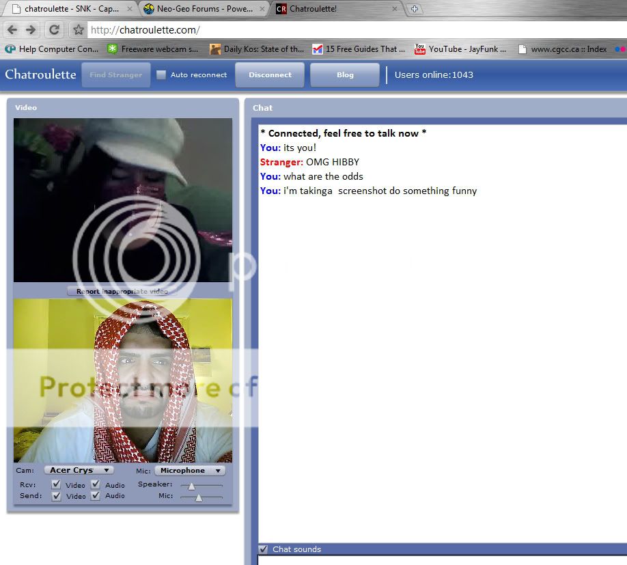Click the address bar URL field

point(342,30)
